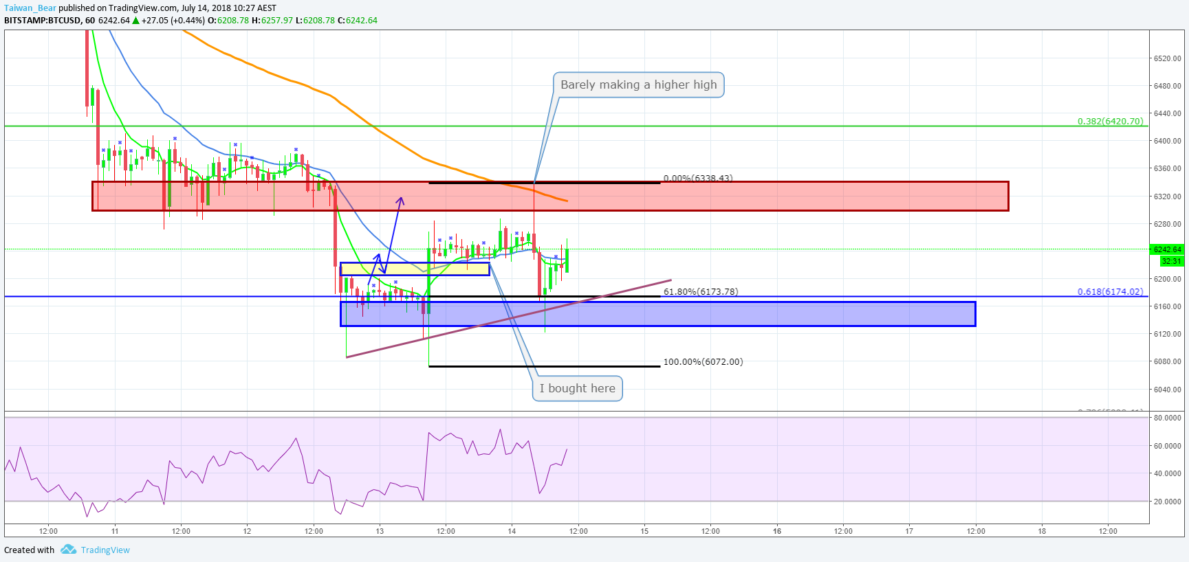
Task: Click the 100.00%(6072.00) retracement label
Action: point(703,361)
